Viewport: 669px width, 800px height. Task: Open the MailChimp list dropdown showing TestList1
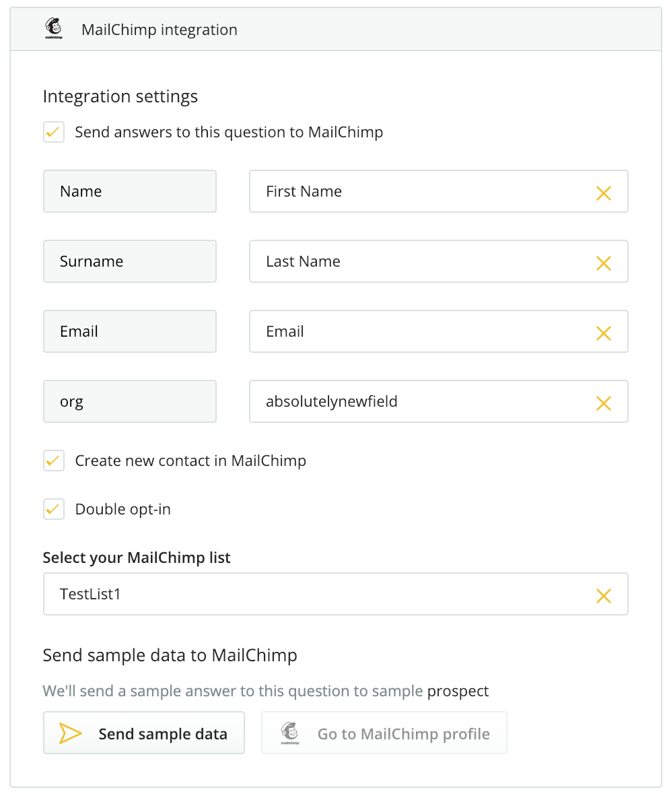(x=336, y=594)
